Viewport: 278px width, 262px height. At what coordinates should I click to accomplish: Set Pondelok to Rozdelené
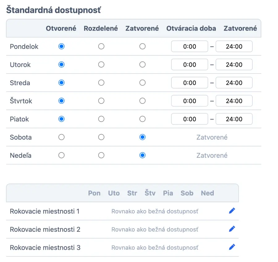point(101,47)
